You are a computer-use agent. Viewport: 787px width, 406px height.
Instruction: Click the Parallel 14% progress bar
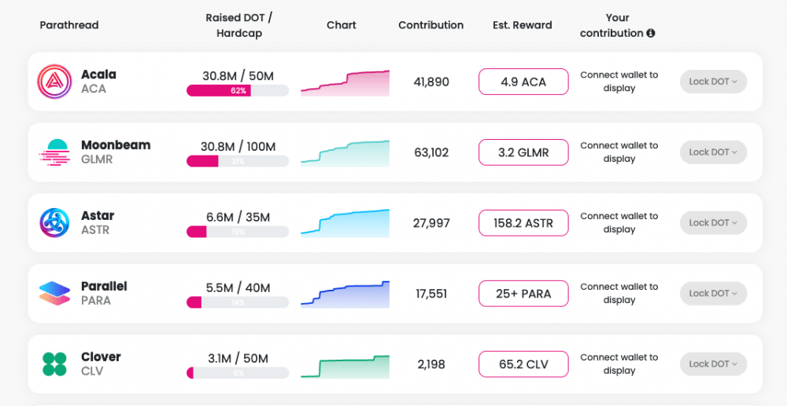[238, 302]
